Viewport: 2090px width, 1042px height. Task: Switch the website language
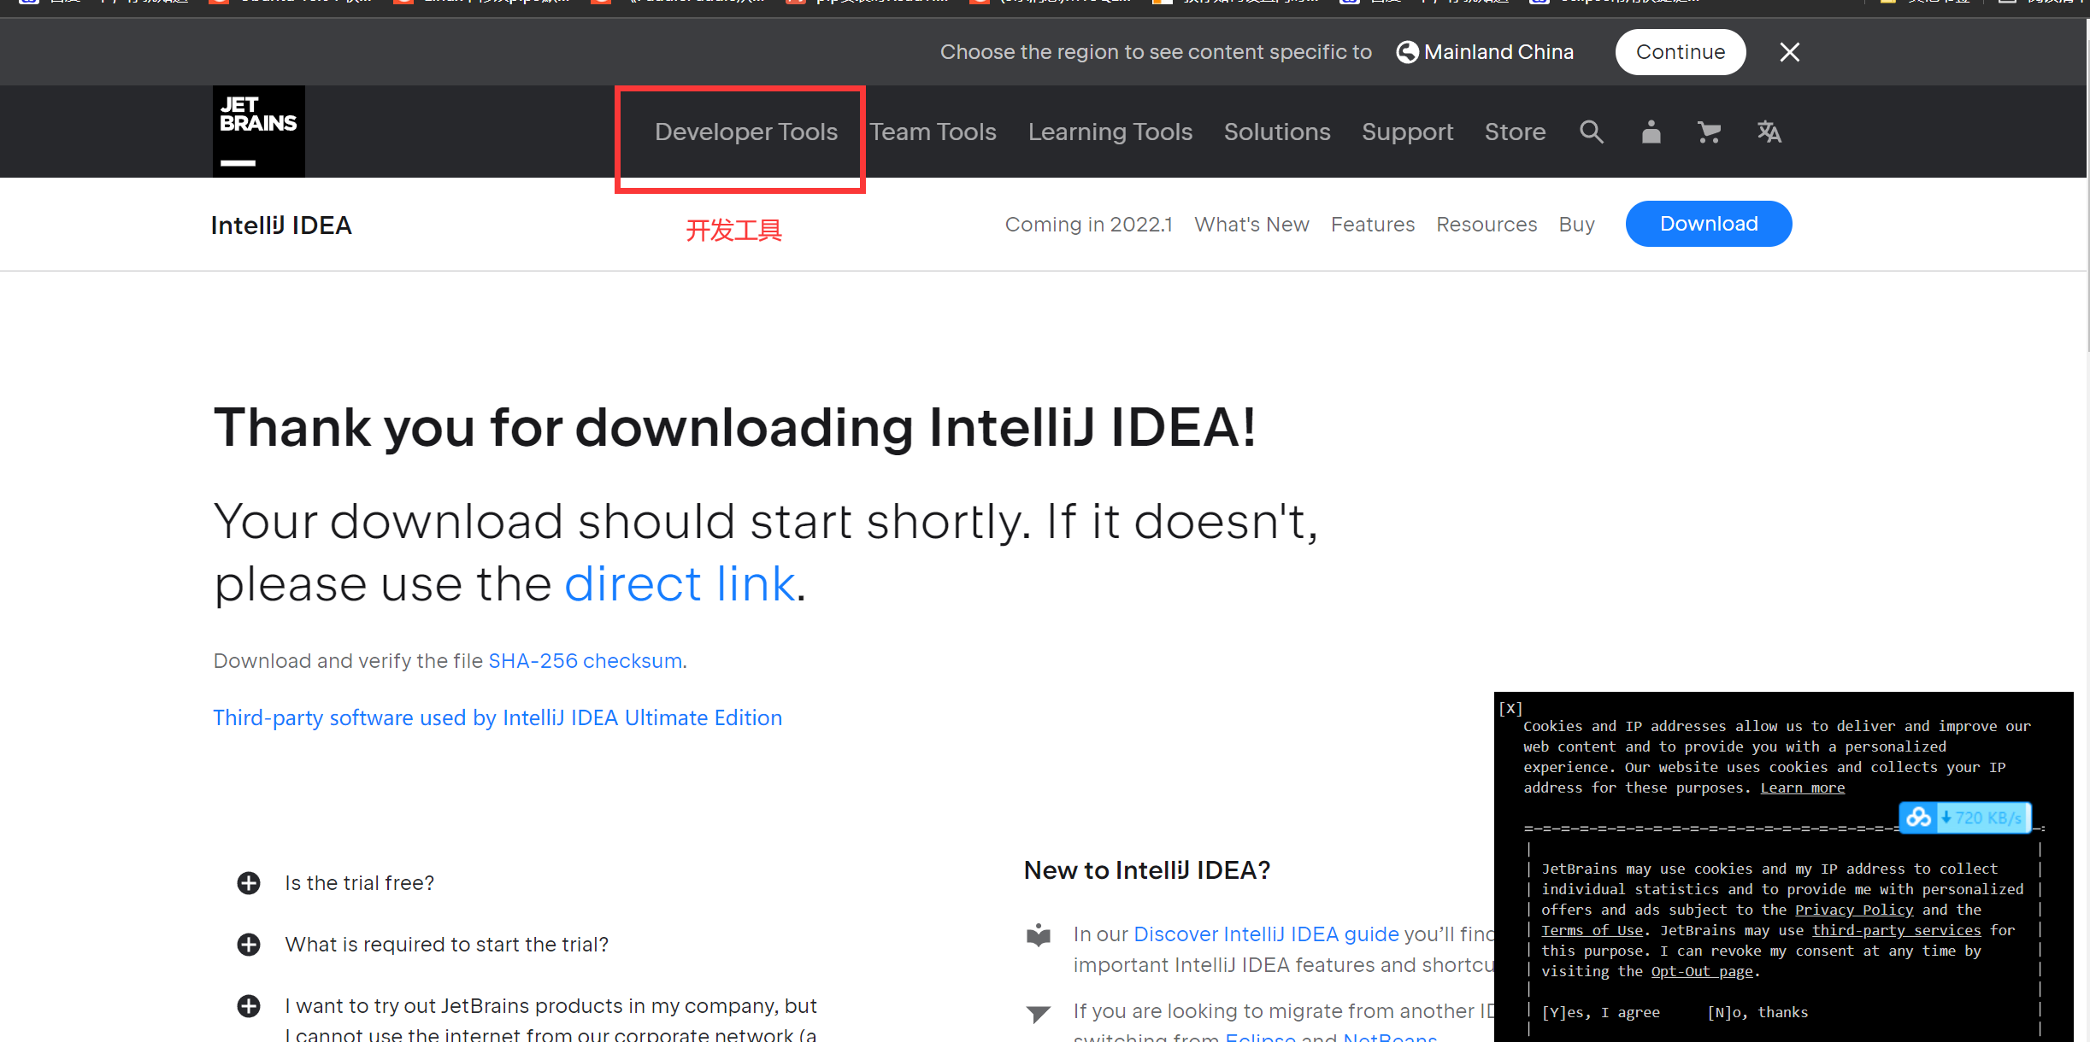coord(1769,132)
